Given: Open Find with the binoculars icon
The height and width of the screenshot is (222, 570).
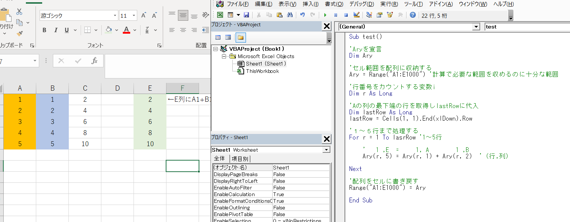Looking at the screenshot, I should tap(290, 15).
